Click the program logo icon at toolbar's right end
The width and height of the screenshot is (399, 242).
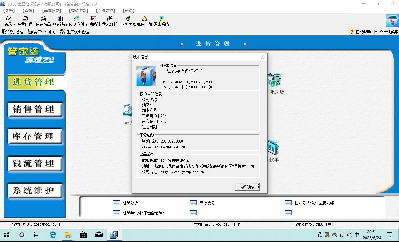[x=392, y=21]
